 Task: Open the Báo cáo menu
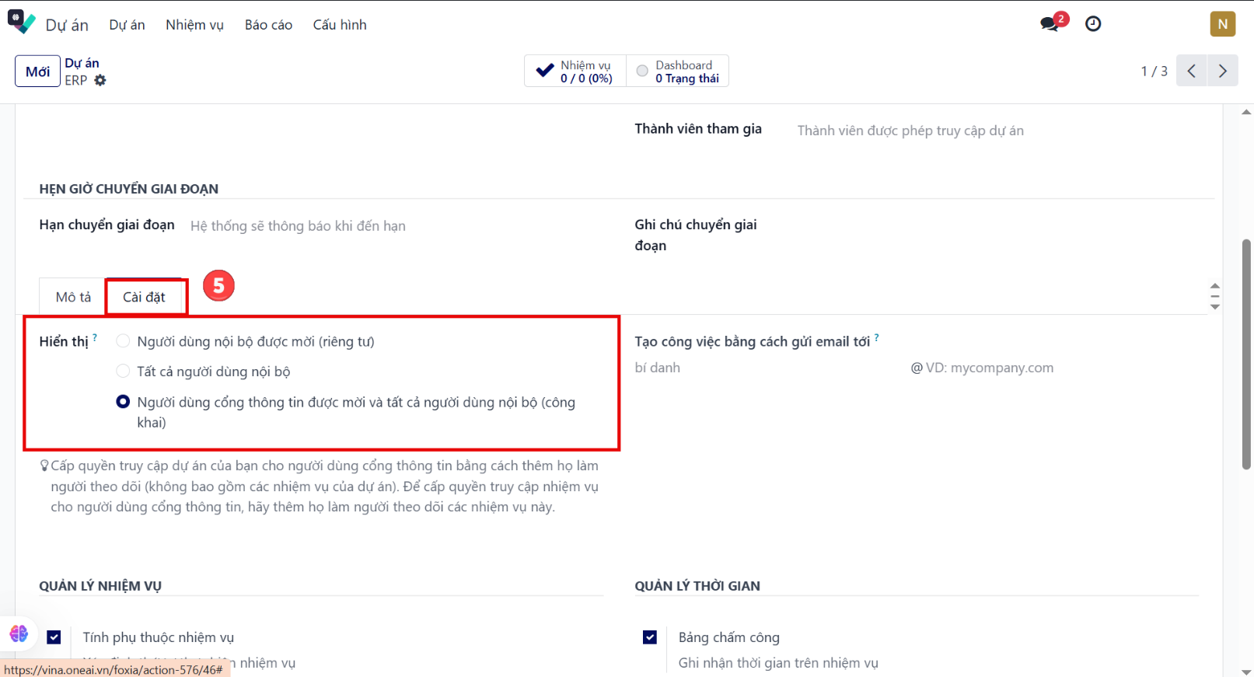[268, 25]
